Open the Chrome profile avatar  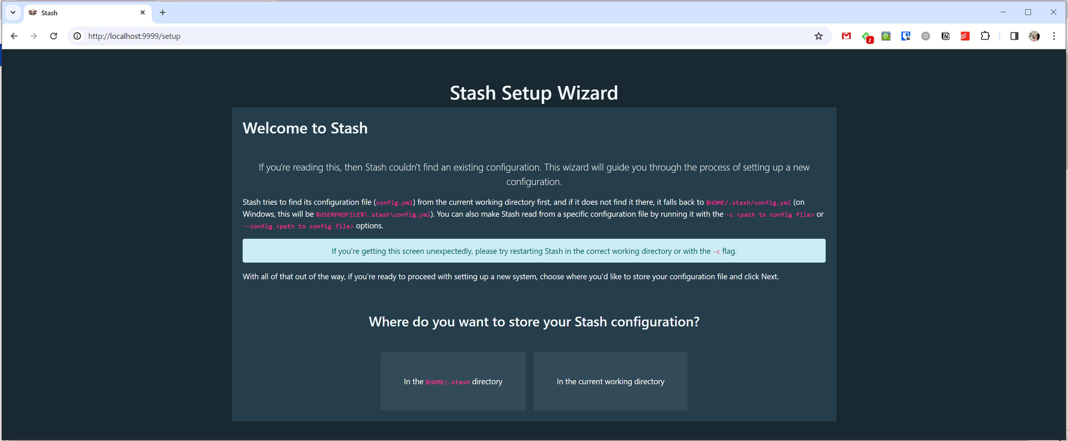click(1034, 36)
